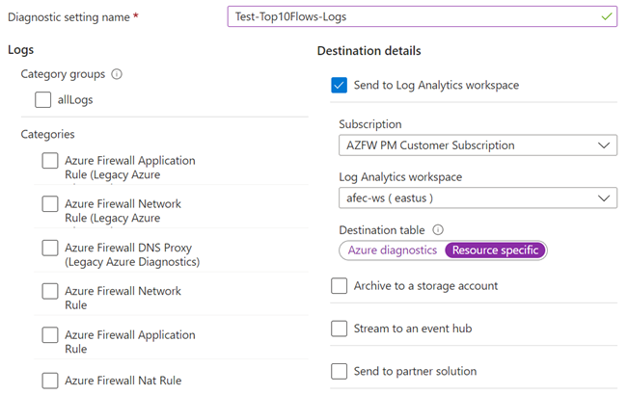Screen dimensions: 628x395
Task: Click the Destination table info icon
Action: [x=438, y=230]
